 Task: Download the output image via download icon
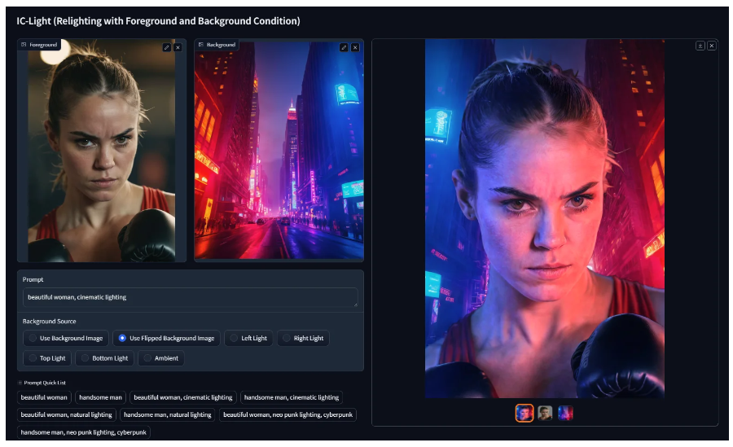point(700,46)
